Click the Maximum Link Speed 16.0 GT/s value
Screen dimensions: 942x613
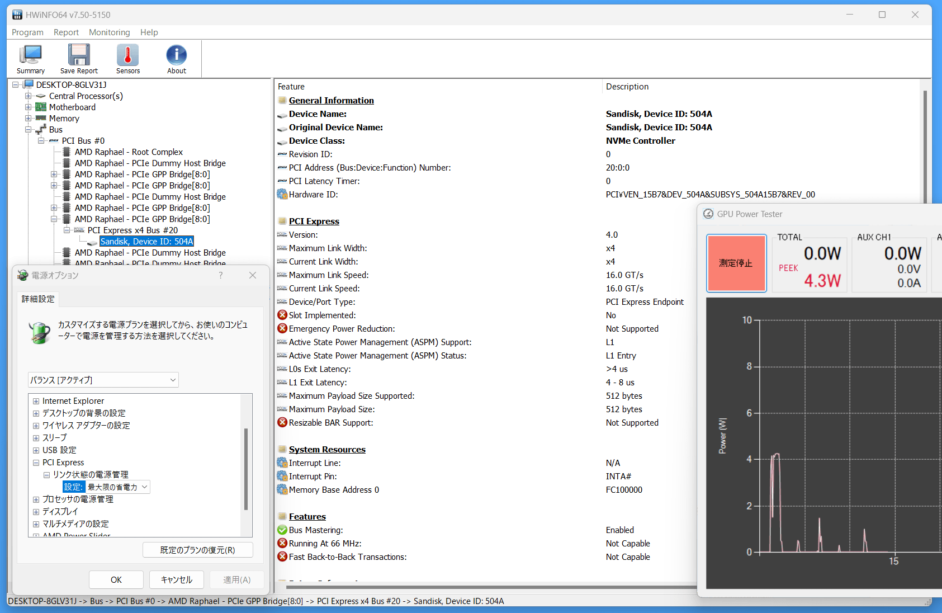click(624, 275)
